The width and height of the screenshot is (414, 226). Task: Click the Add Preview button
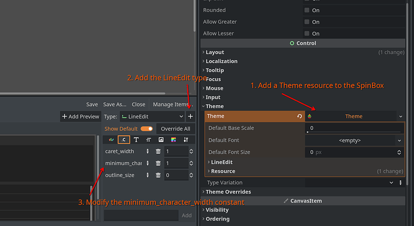click(80, 117)
